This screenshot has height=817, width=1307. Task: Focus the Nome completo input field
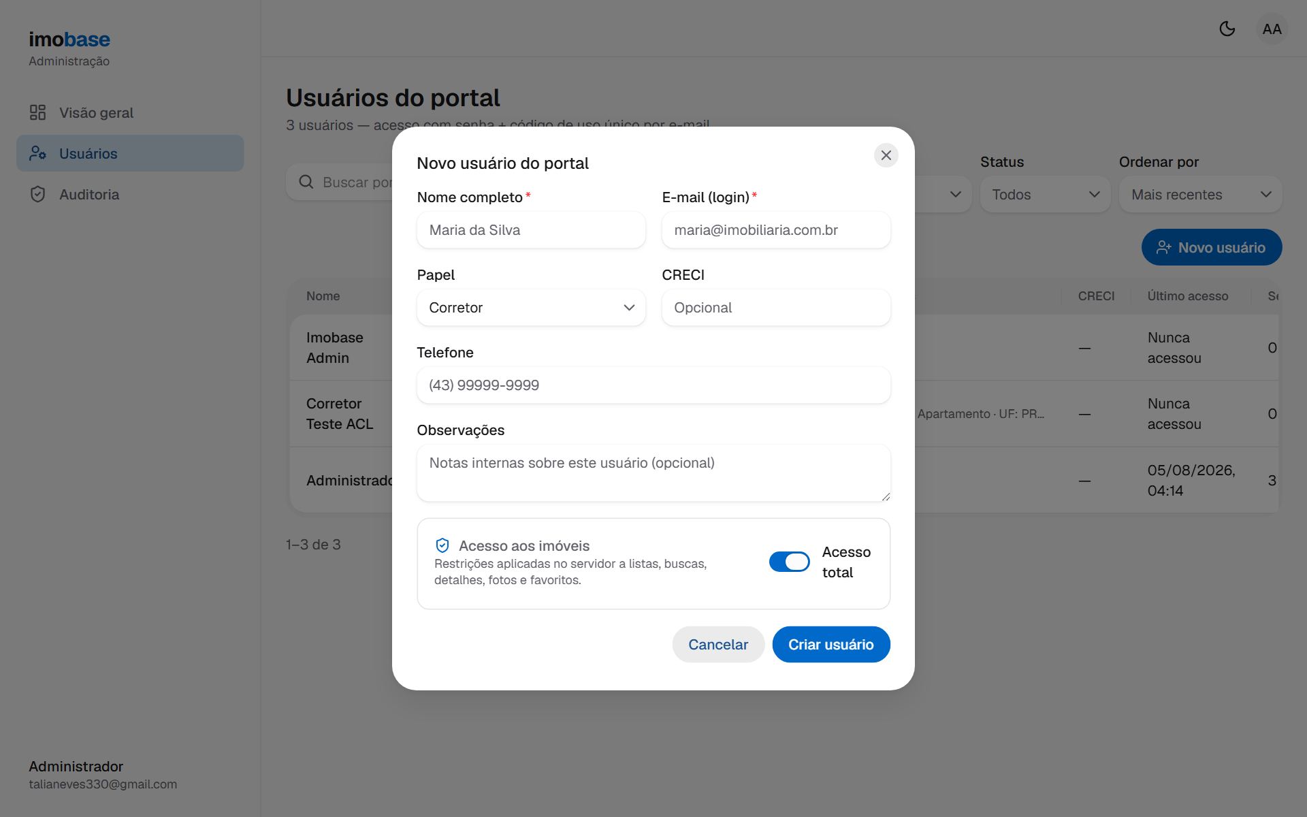531,230
